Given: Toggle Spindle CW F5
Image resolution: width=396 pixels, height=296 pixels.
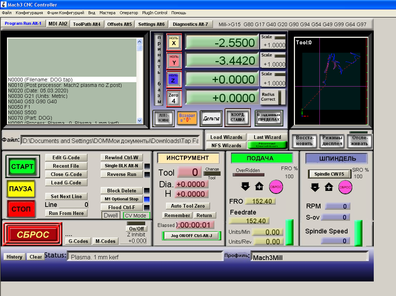Looking at the screenshot, I should point(329,174).
